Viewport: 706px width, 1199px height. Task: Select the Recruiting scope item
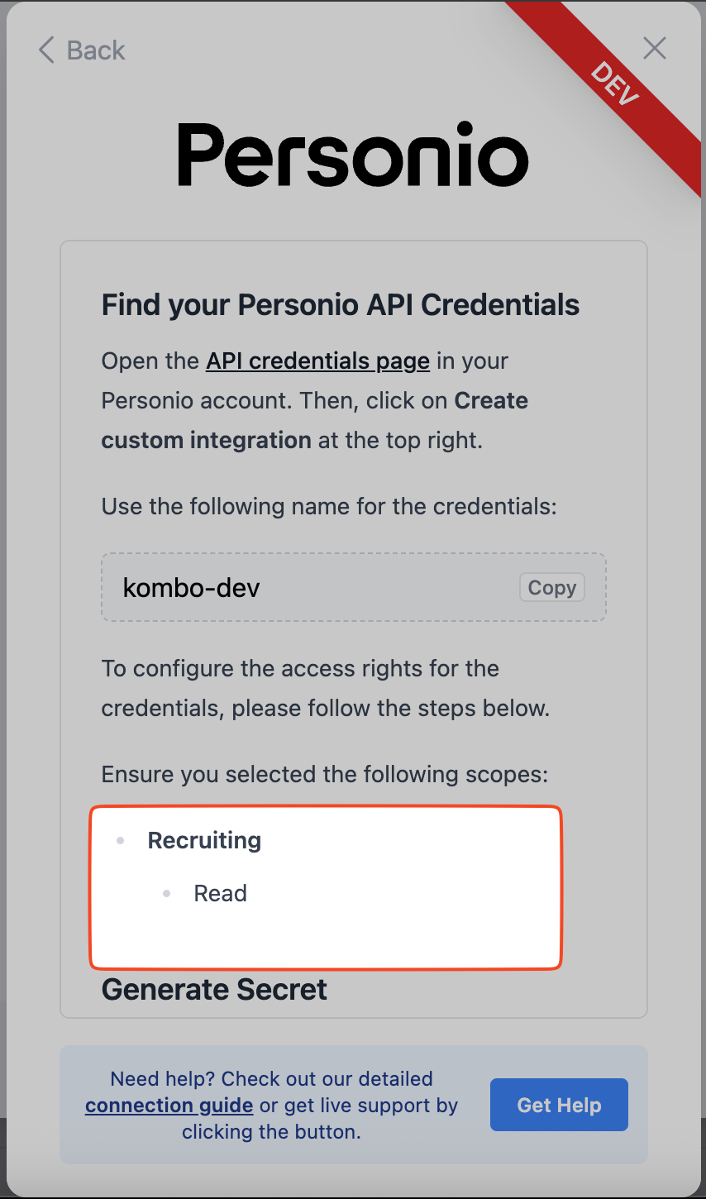pyautogui.click(x=204, y=840)
